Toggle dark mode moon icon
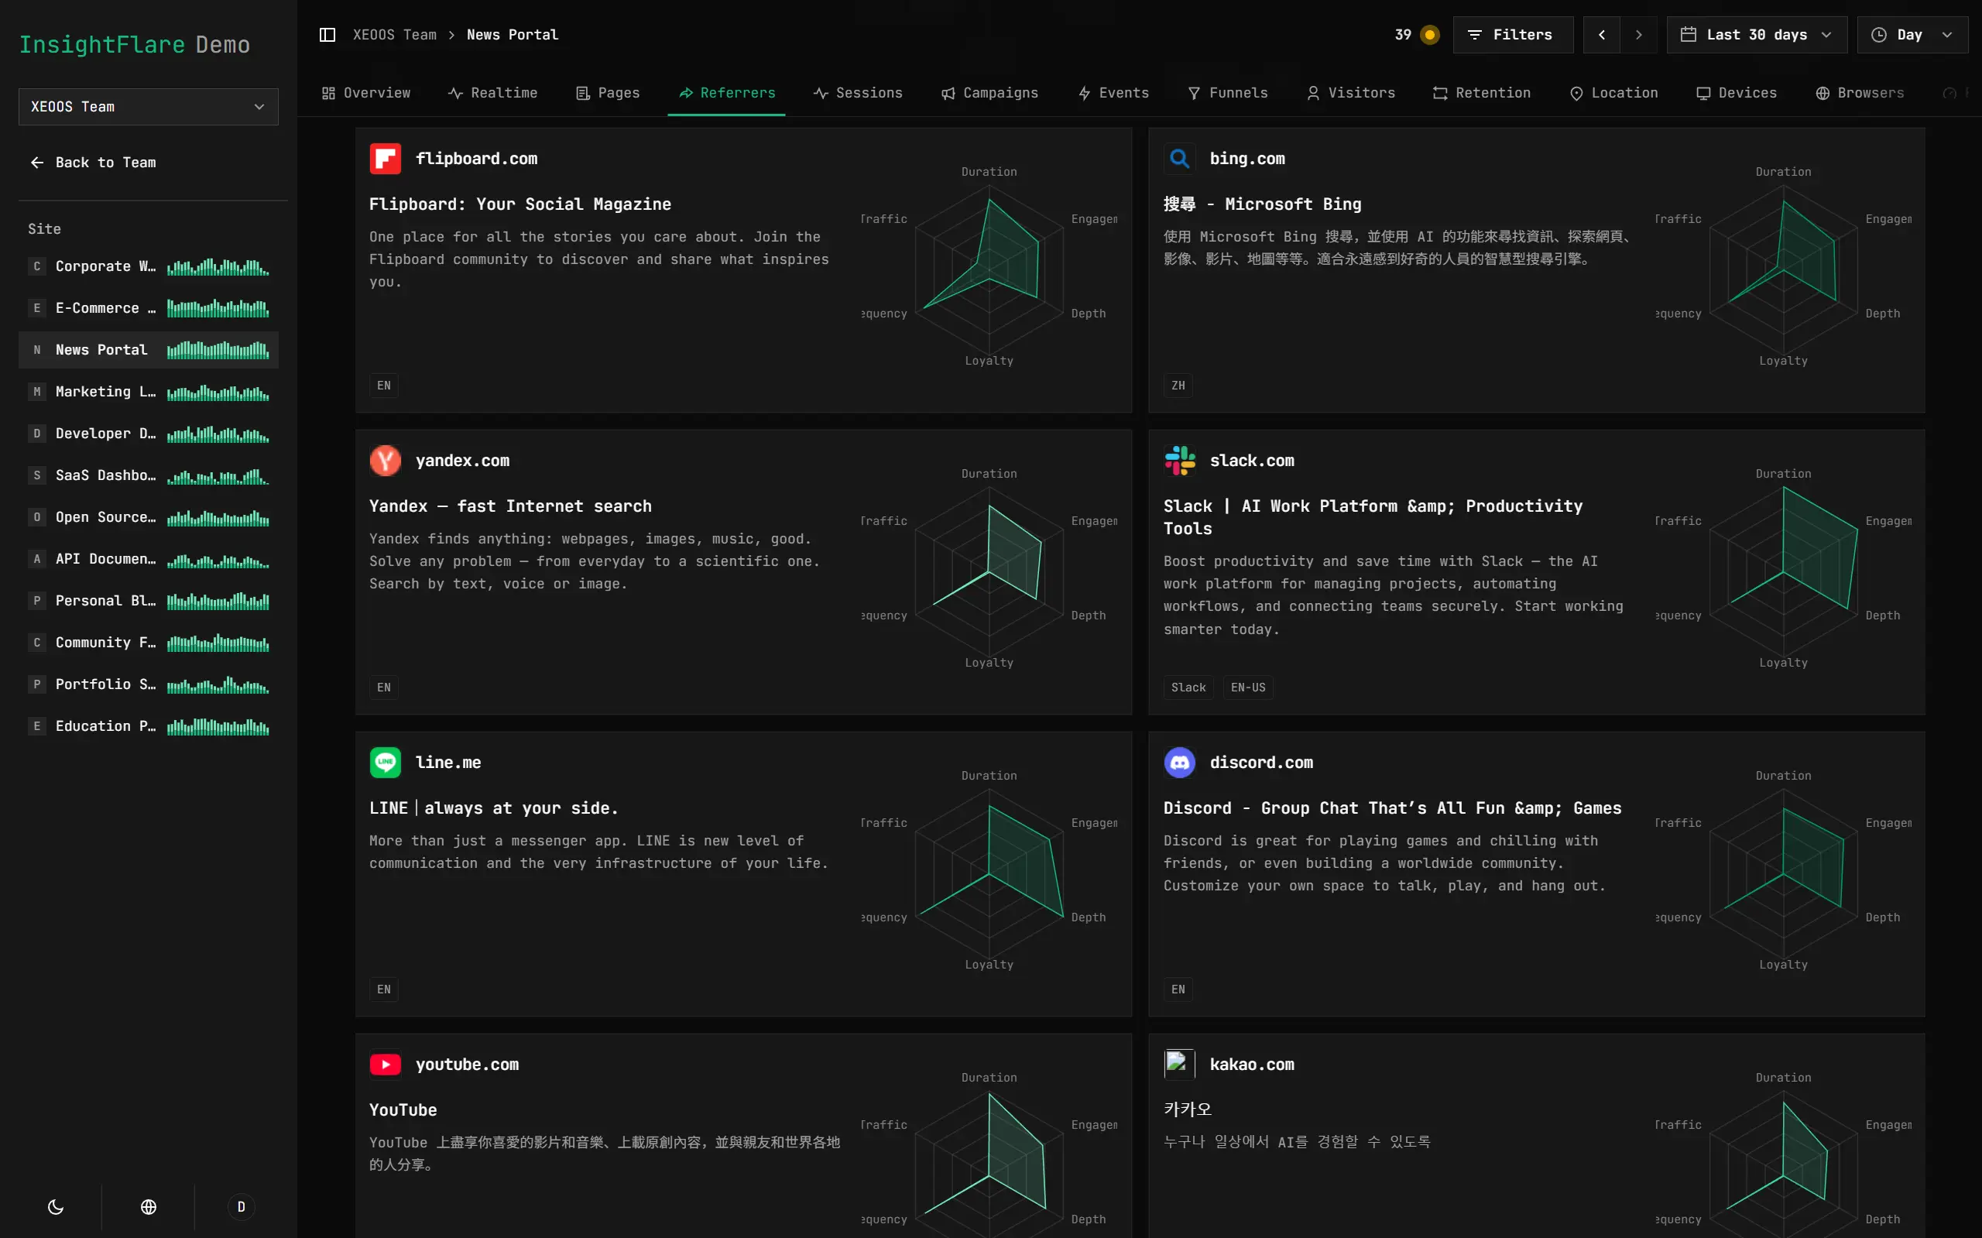Viewport: 1982px width, 1238px height. [56, 1207]
